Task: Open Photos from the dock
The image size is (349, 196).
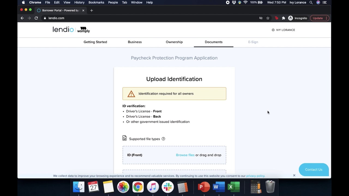Action: point(123,187)
